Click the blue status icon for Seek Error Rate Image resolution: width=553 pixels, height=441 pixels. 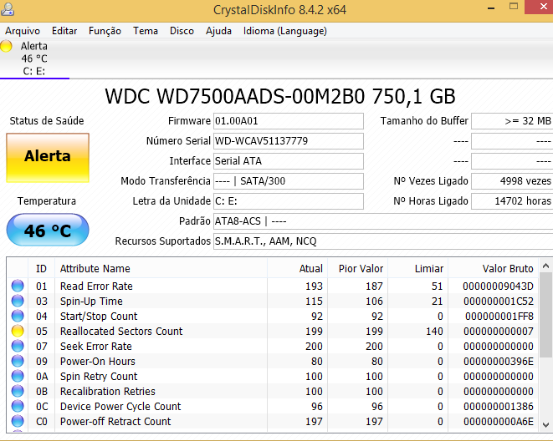click(18, 347)
